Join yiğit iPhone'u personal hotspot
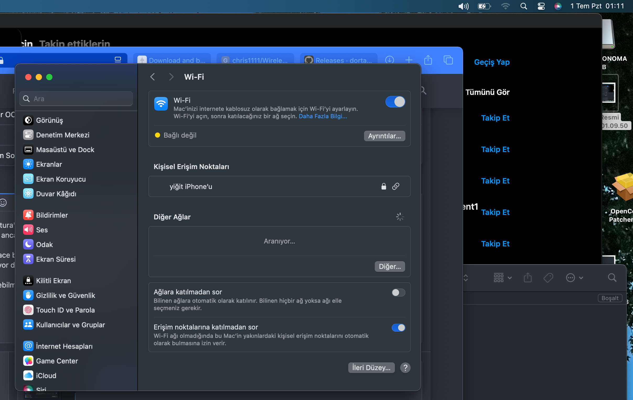The height and width of the screenshot is (400, 633). pyautogui.click(x=279, y=186)
